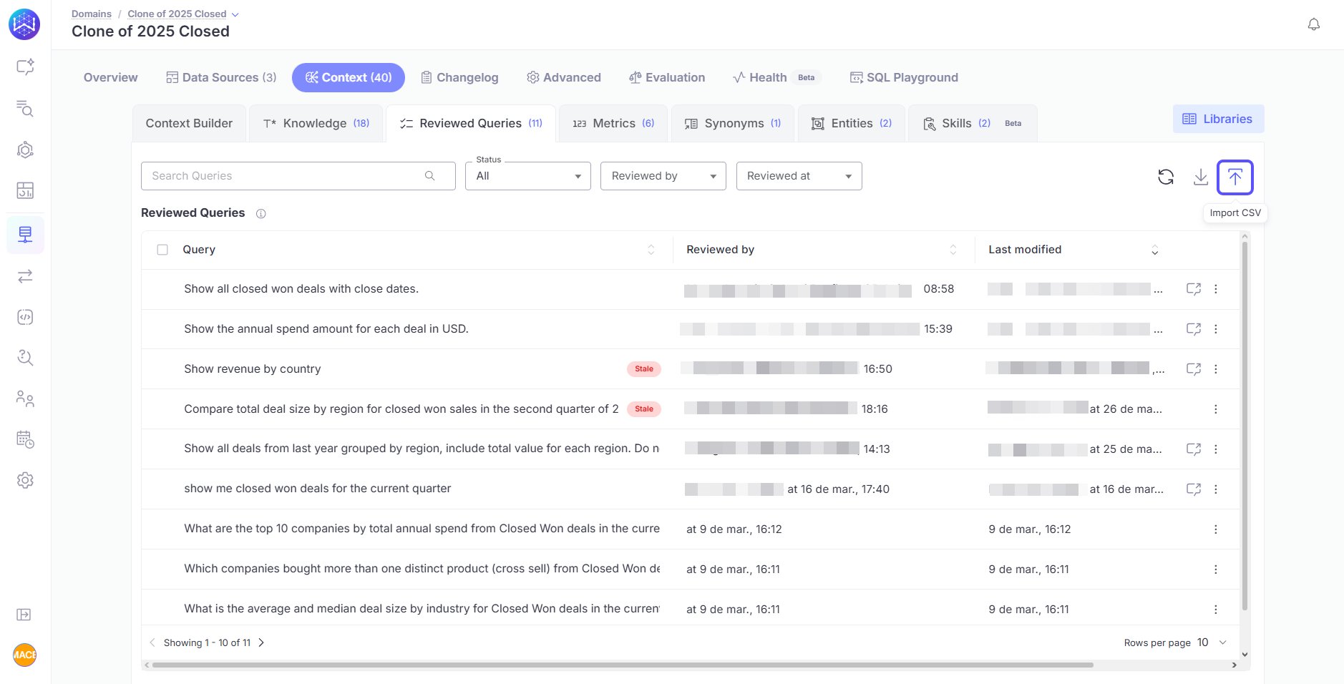Switch to the Knowledge sub-tab
1344x684 pixels.
316,123
